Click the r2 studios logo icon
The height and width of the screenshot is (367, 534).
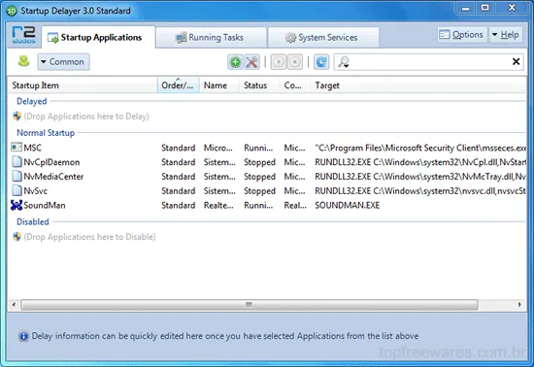click(x=23, y=35)
